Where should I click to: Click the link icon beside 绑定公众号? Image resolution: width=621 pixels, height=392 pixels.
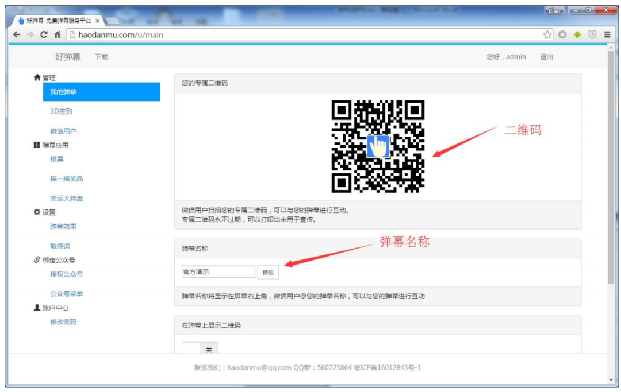(x=37, y=259)
